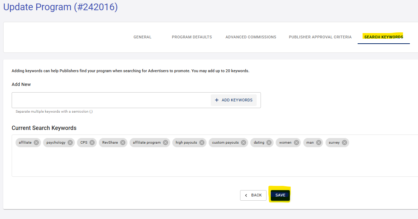The image size is (418, 219).
Task: Go to Advanced Commissions tab
Action: [x=251, y=37]
